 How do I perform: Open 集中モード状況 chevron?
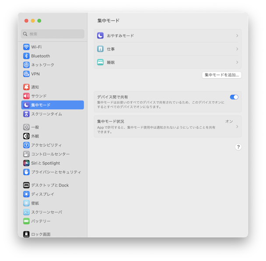[237, 127]
